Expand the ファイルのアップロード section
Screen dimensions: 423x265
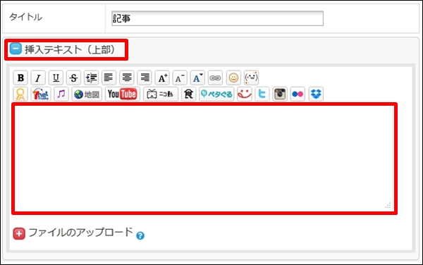click(x=19, y=234)
